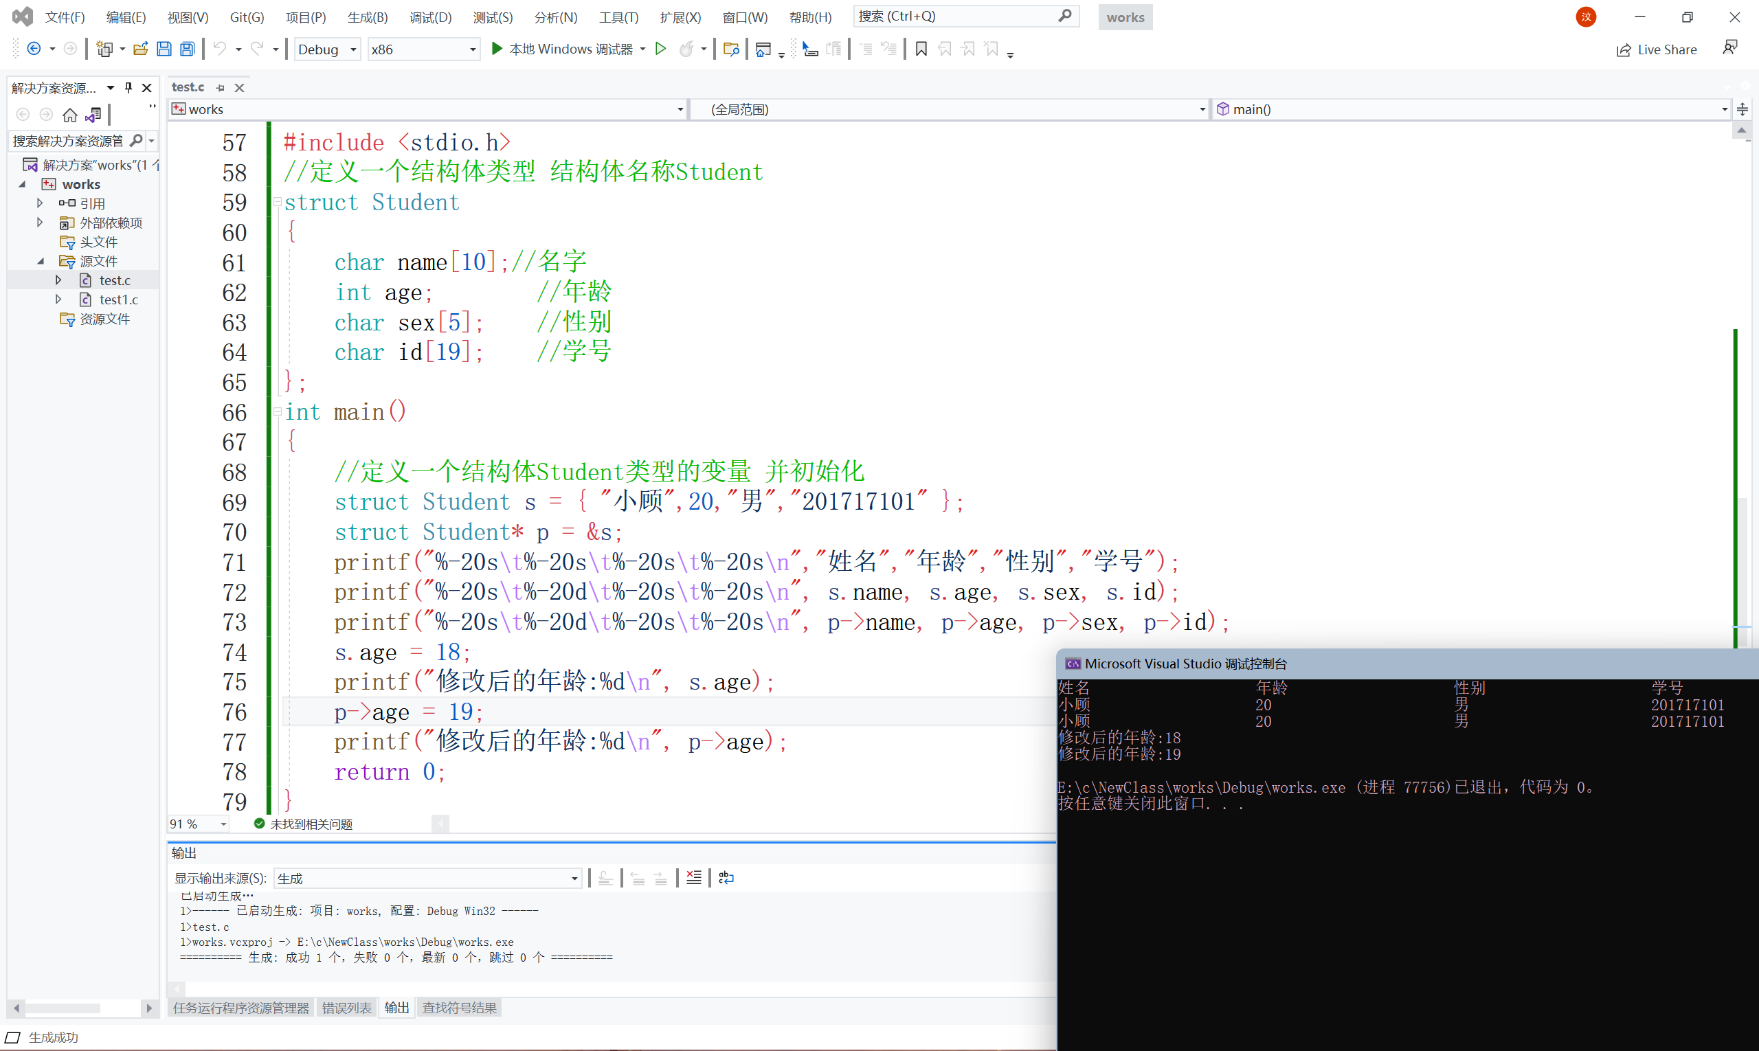Viewport: 1759px width, 1051px height.
Task: Collapse the struct Student code block
Action: 278,202
